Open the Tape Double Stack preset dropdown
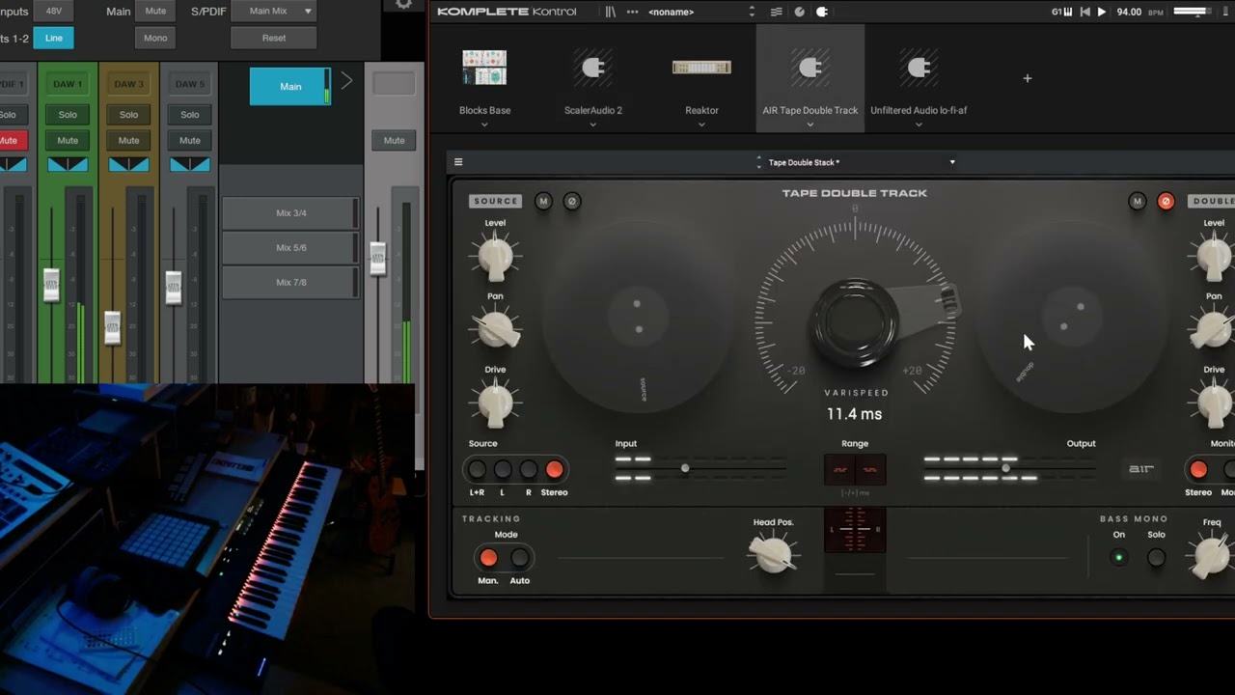This screenshot has height=695, width=1235. pyautogui.click(x=952, y=162)
